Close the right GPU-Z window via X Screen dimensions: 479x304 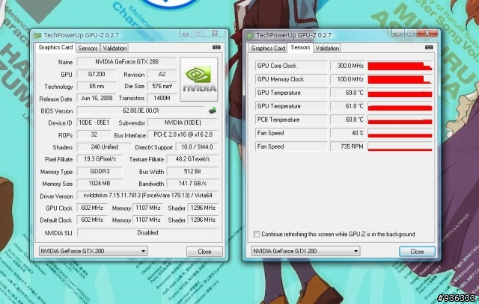[427, 33]
